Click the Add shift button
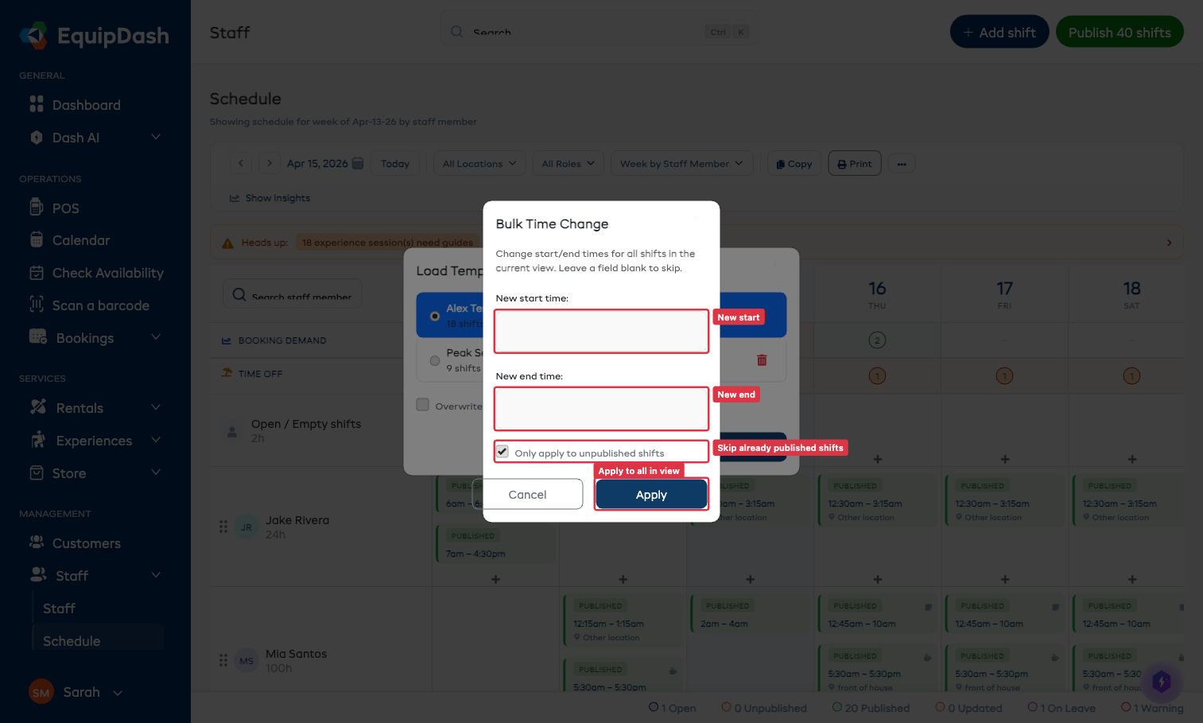 click(999, 33)
